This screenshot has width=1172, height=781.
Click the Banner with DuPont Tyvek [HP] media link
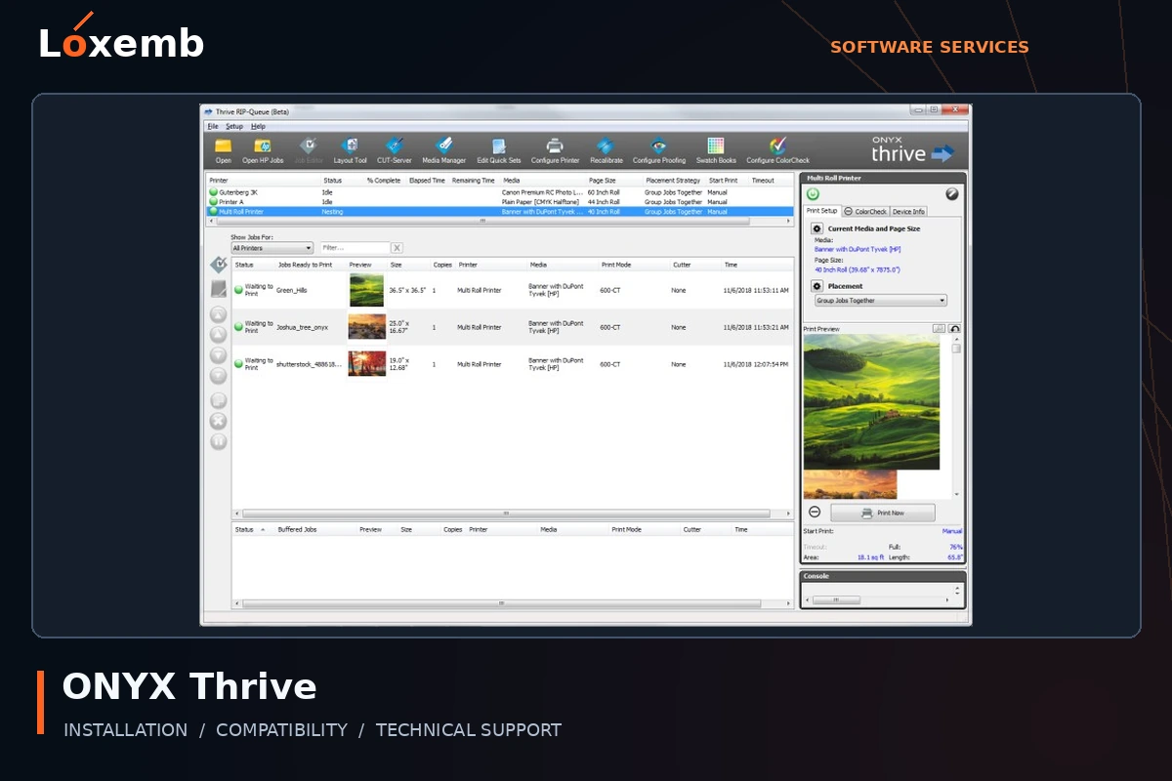pyautogui.click(x=858, y=249)
